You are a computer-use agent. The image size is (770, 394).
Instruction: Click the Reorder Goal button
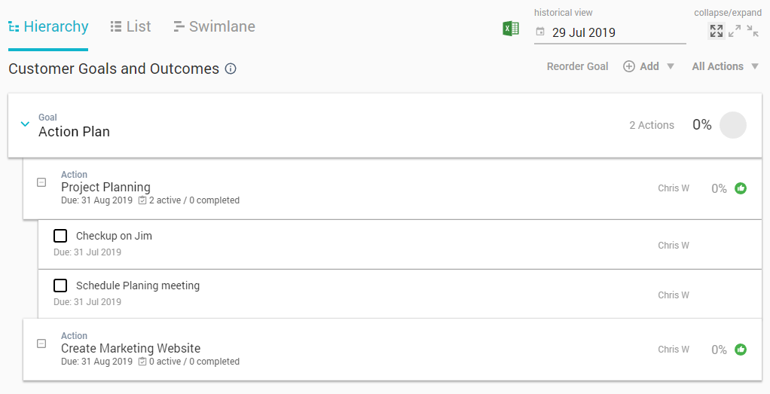tap(577, 66)
